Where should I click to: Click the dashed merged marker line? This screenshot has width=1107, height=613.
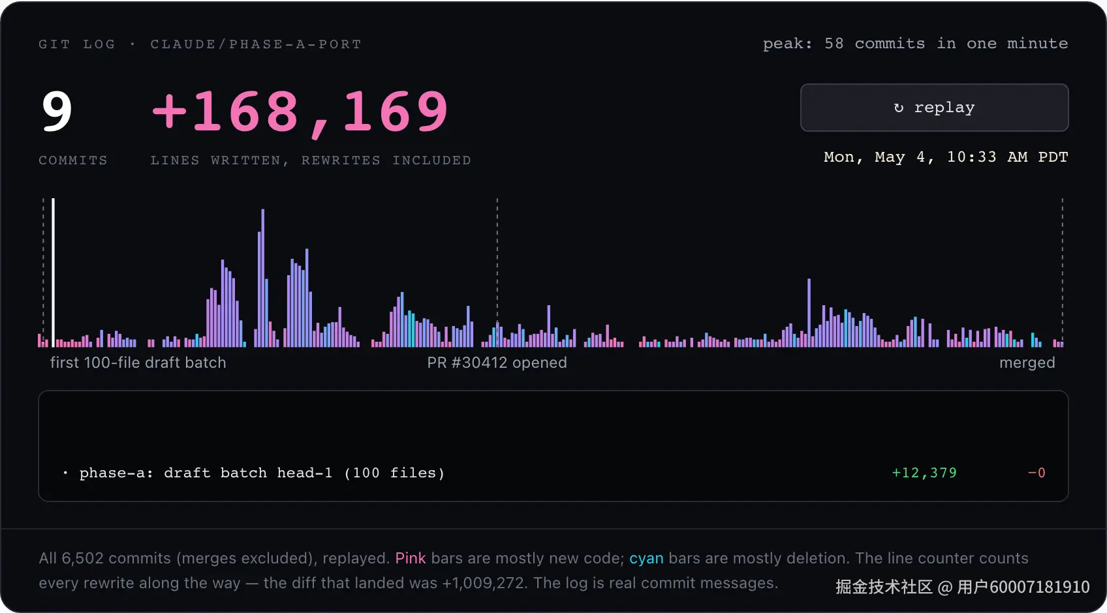[1062, 267]
